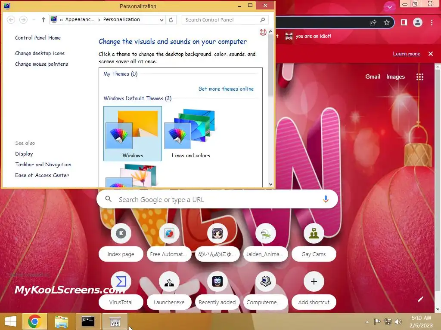441x330 pixels.
Task: Click Chrome tab search dropdown arrow
Action: [x=389, y=7]
